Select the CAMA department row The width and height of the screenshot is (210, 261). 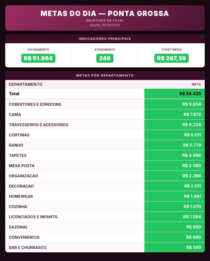[x=105, y=115]
